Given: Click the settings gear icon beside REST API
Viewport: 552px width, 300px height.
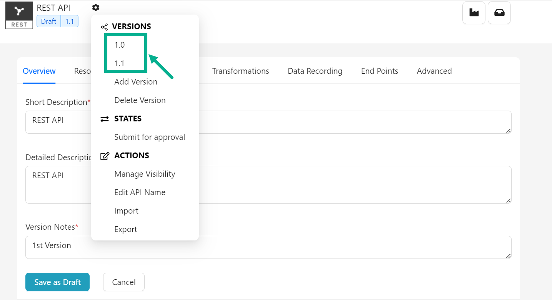Looking at the screenshot, I should point(96,7).
